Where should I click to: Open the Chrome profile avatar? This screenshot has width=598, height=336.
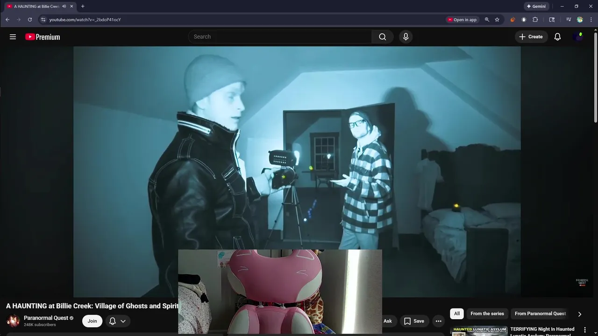[x=580, y=20]
